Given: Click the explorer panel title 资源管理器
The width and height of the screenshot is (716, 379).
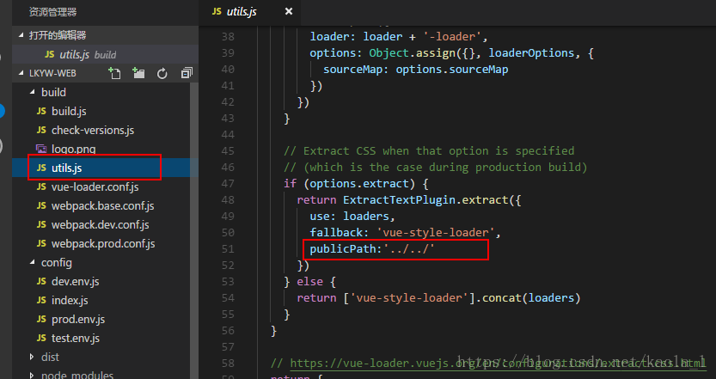Looking at the screenshot, I should 52,12.
